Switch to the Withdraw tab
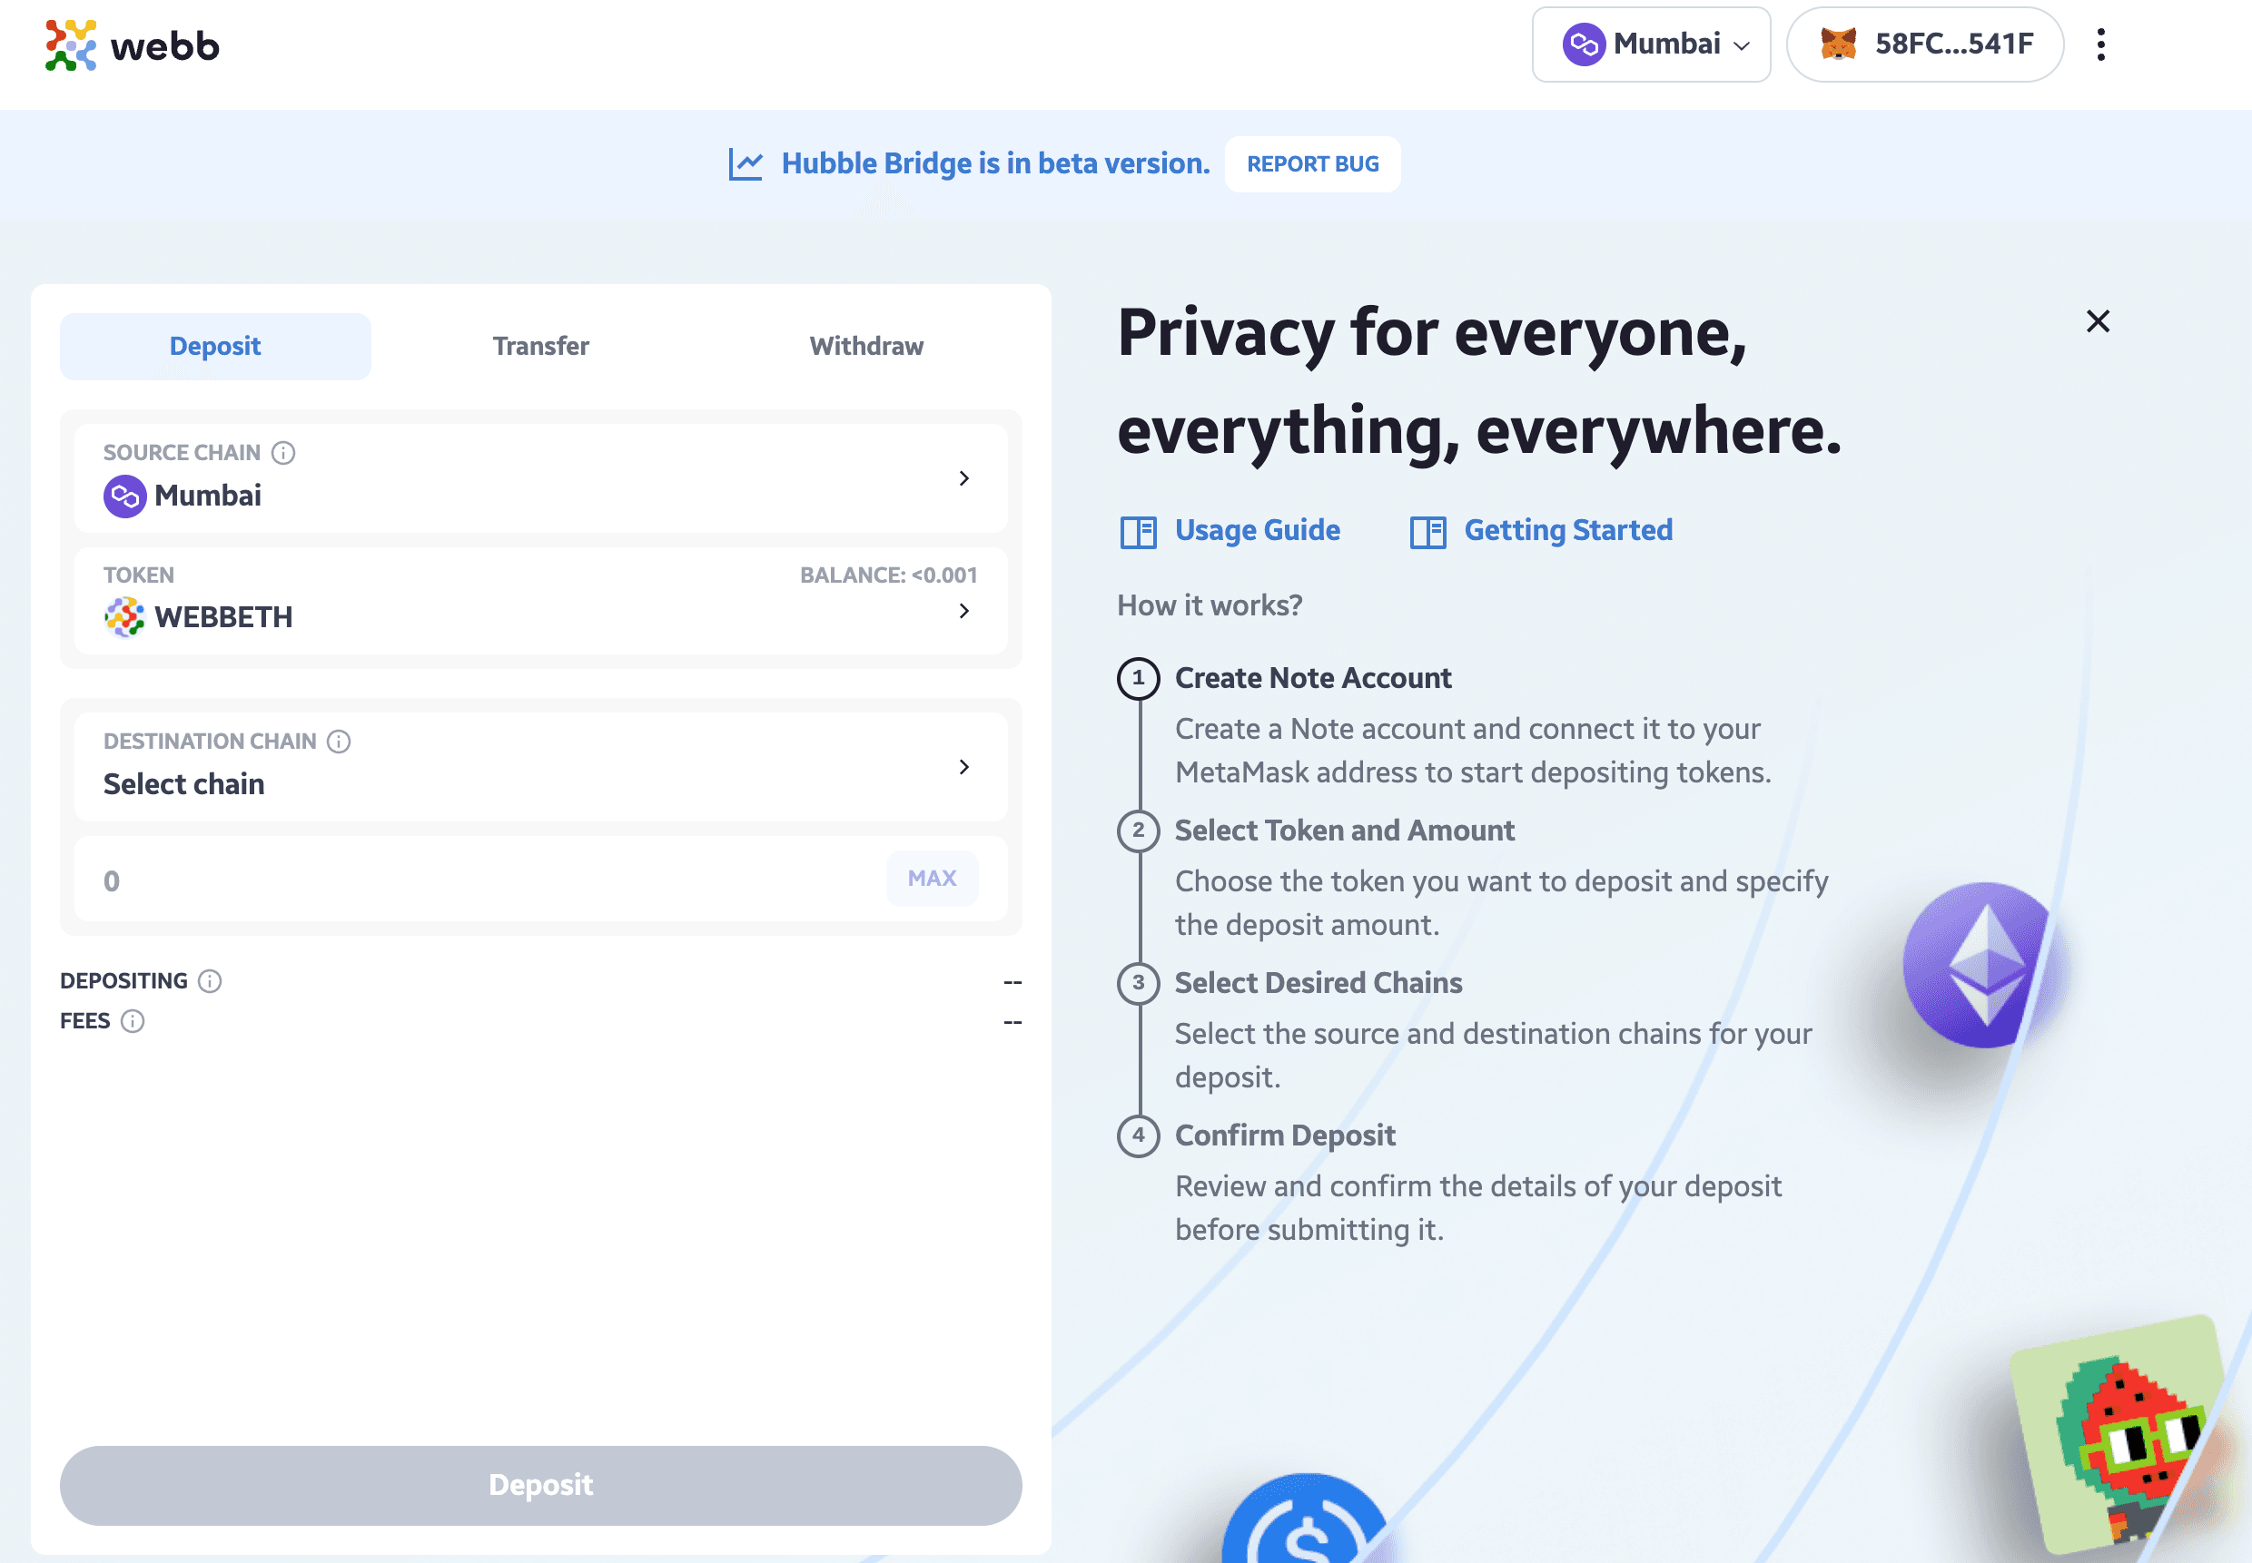The height and width of the screenshot is (1563, 2252). 866,346
